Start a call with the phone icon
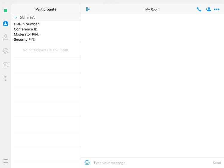The height and width of the screenshot is (168, 224). click(199, 9)
